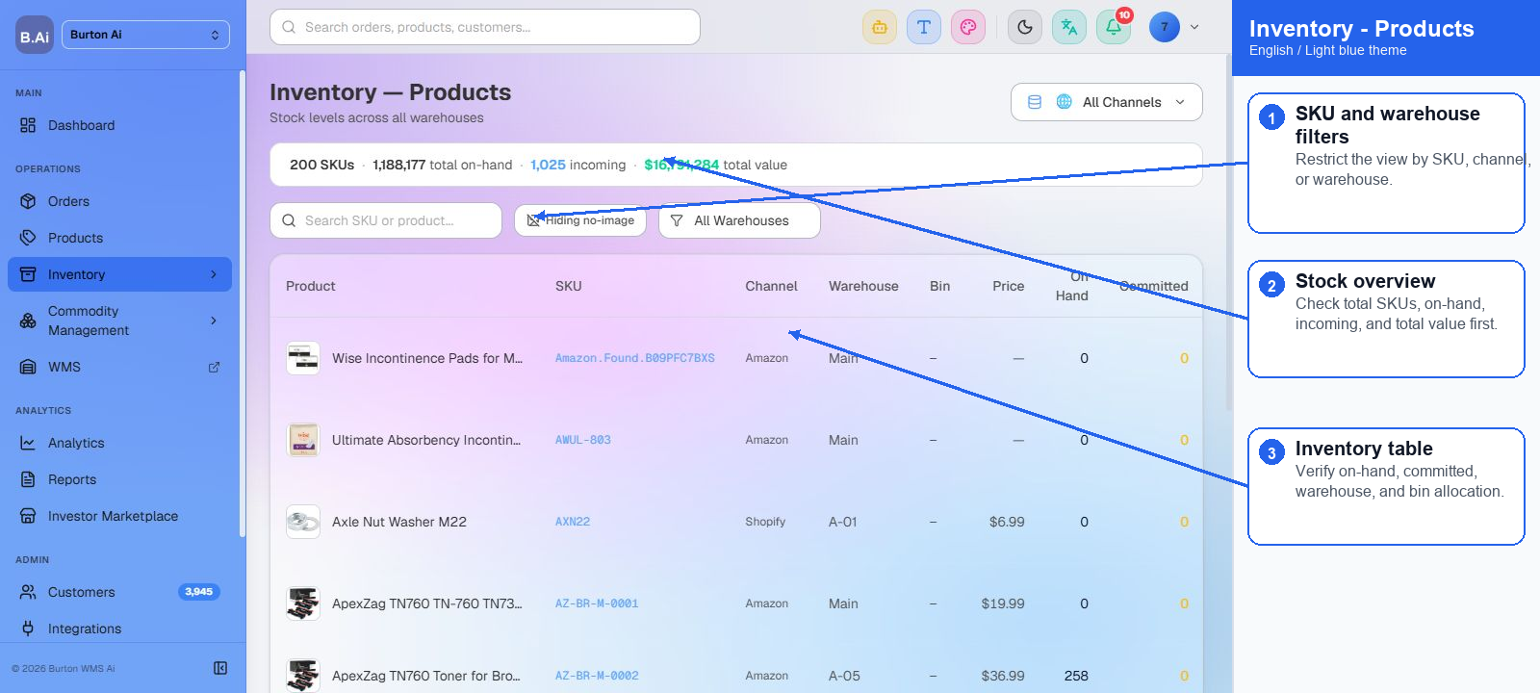
Task: Click the B.Ai logo
Action: coord(35,36)
